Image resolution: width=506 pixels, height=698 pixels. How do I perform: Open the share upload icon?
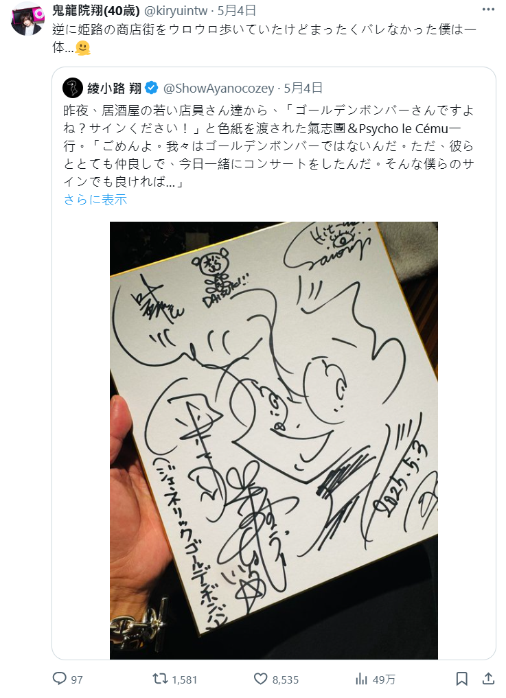[x=489, y=678]
